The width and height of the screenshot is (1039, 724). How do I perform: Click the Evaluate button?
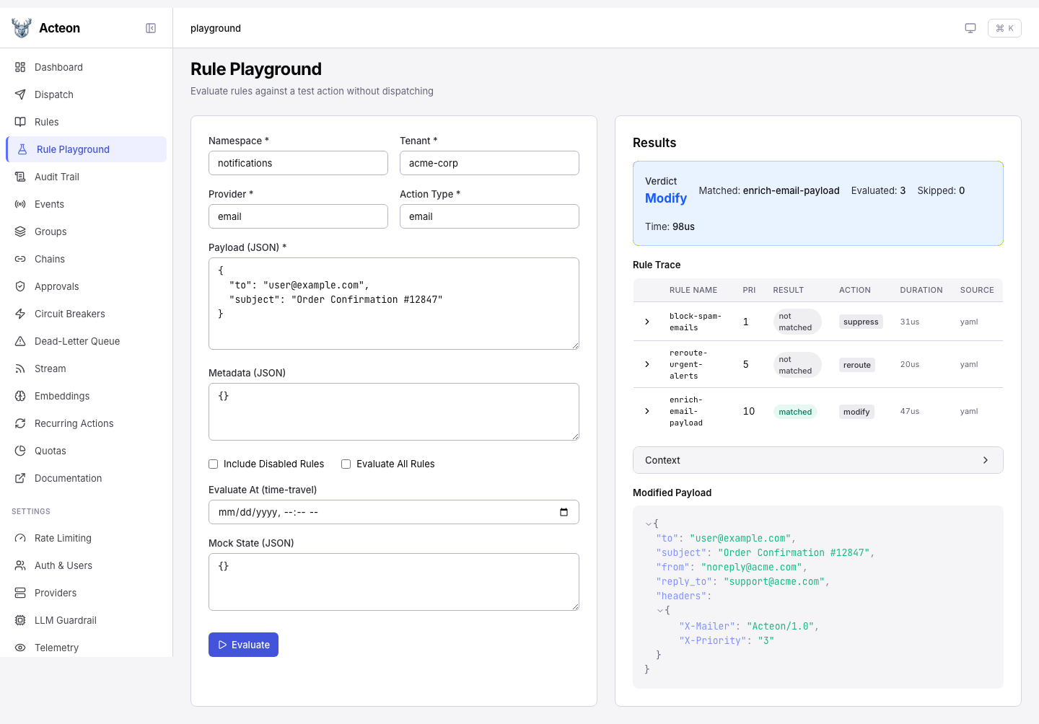point(243,644)
